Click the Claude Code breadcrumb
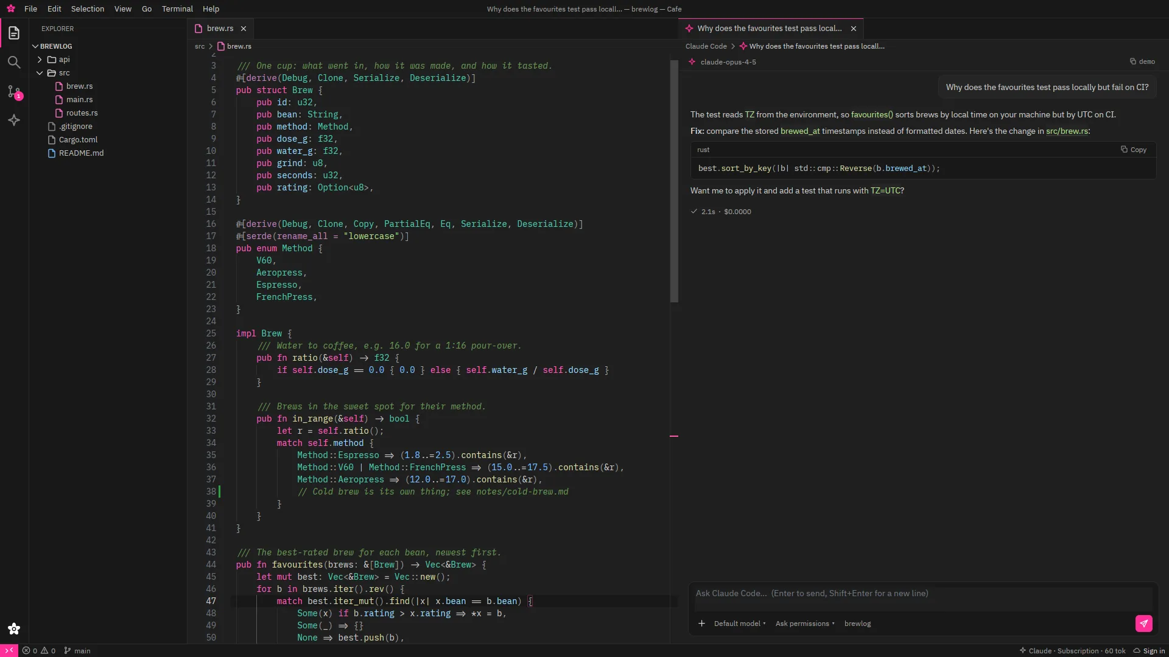Screen dimensions: 1169x657 coord(706,46)
